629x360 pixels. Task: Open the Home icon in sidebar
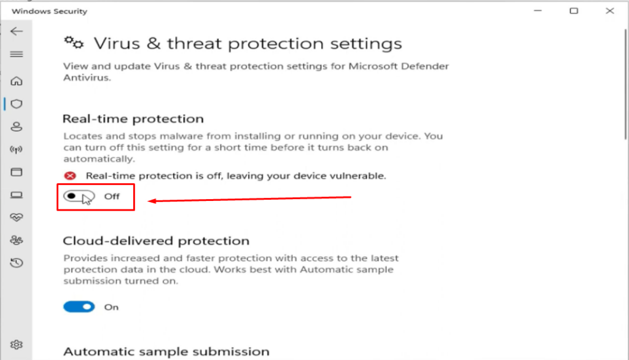coord(17,81)
